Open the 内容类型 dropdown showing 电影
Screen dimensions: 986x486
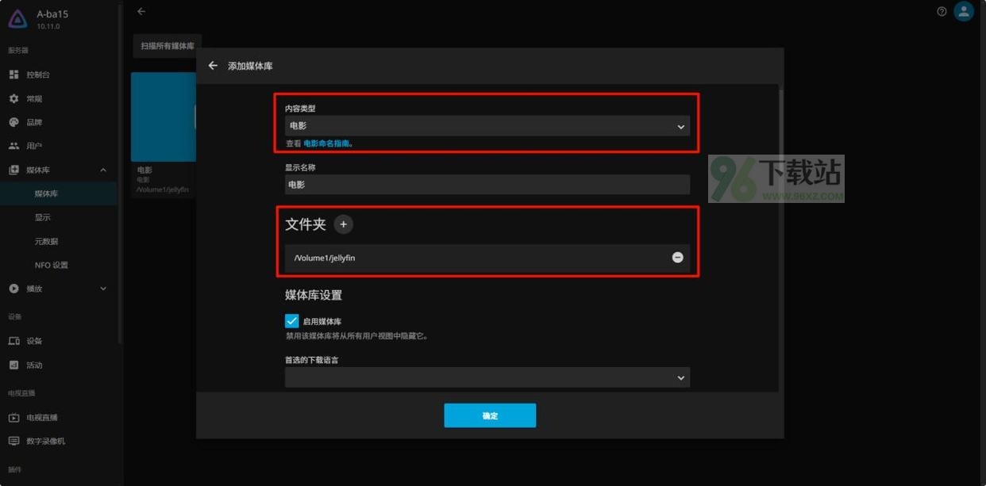[x=487, y=126]
